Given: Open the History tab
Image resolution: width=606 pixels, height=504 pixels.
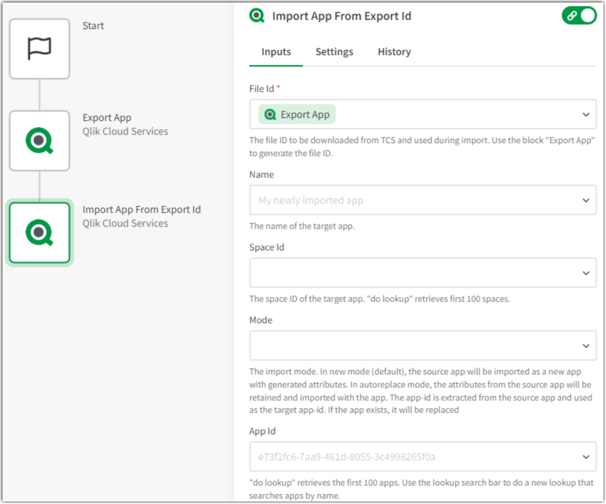Looking at the screenshot, I should 394,52.
